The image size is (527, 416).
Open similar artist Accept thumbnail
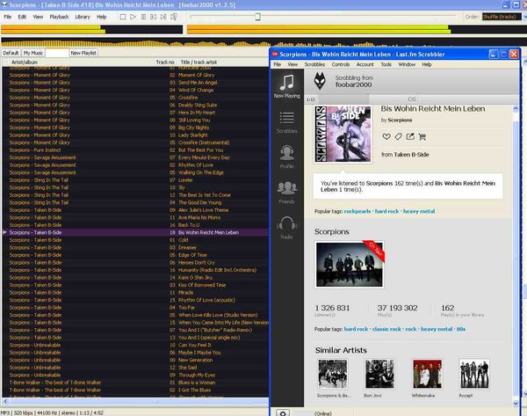coord(474,374)
